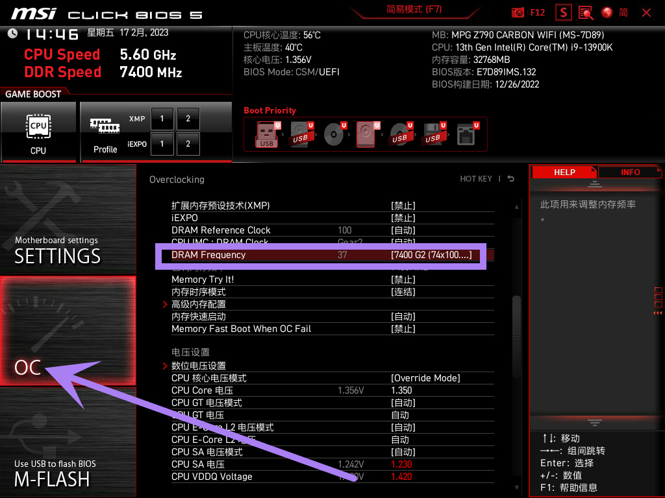This screenshot has width=665, height=498.
Task: Close BIOS with the red X
Action: [x=646, y=13]
